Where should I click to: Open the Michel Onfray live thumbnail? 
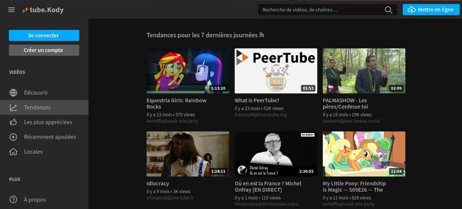tap(276, 154)
